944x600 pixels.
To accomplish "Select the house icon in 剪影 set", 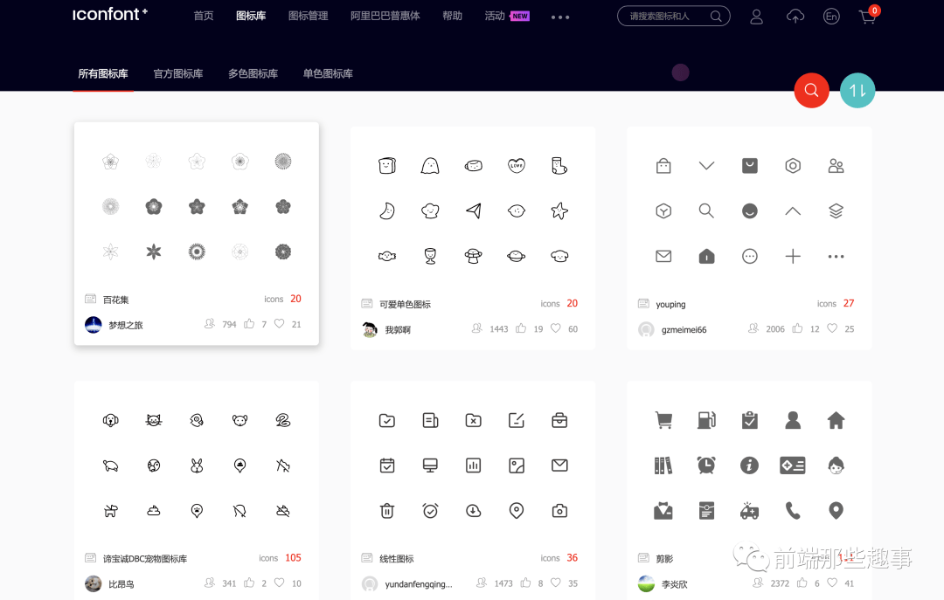I will coord(836,420).
